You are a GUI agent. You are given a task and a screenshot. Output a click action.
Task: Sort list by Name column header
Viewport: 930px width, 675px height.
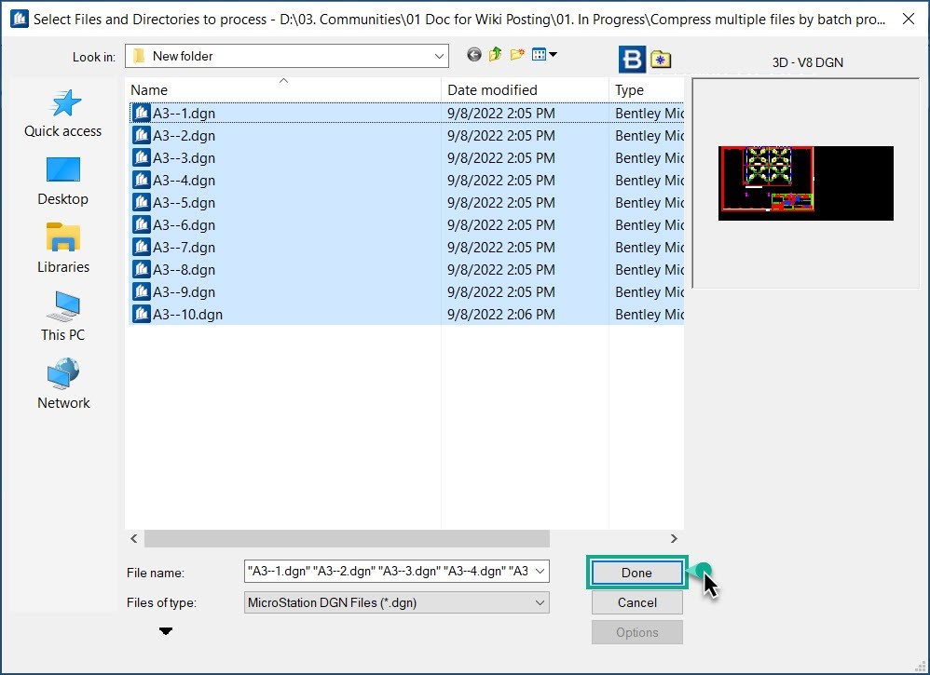[x=284, y=90]
